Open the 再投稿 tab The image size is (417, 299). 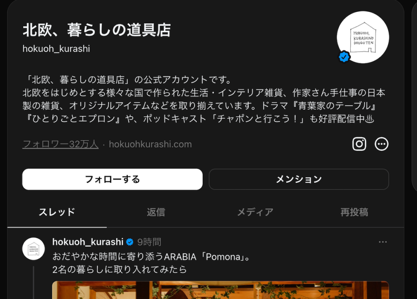(354, 212)
